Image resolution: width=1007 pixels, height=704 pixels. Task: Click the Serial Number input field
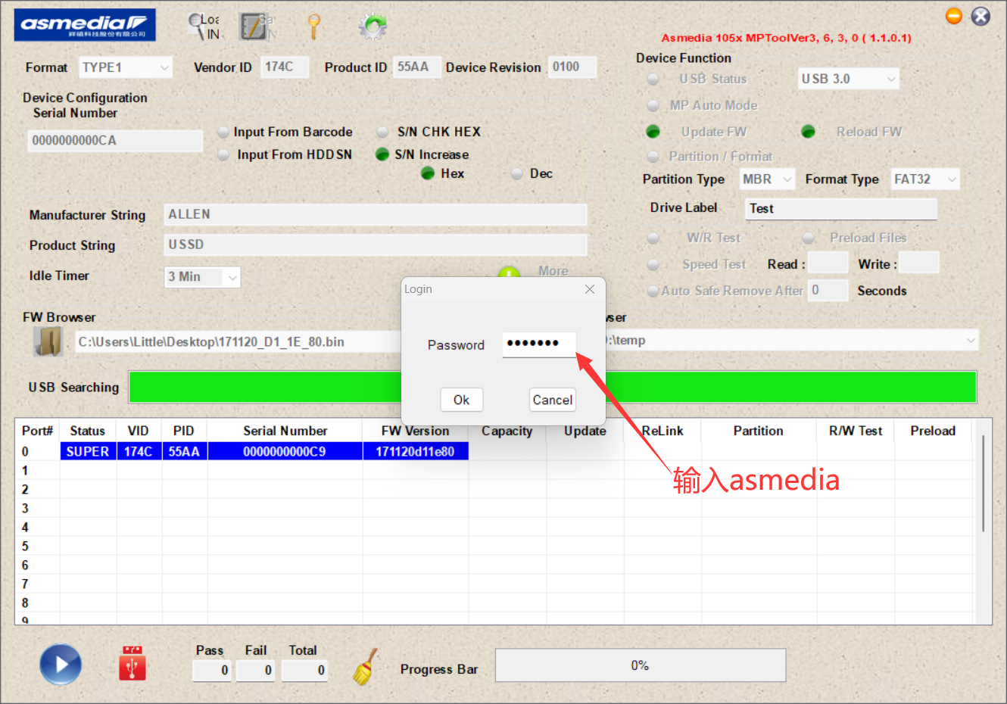click(115, 141)
